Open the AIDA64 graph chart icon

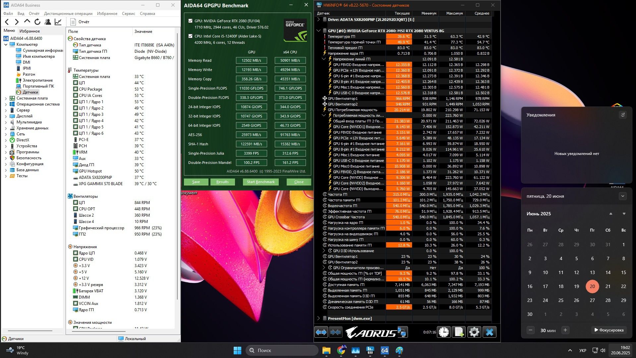coord(58,22)
